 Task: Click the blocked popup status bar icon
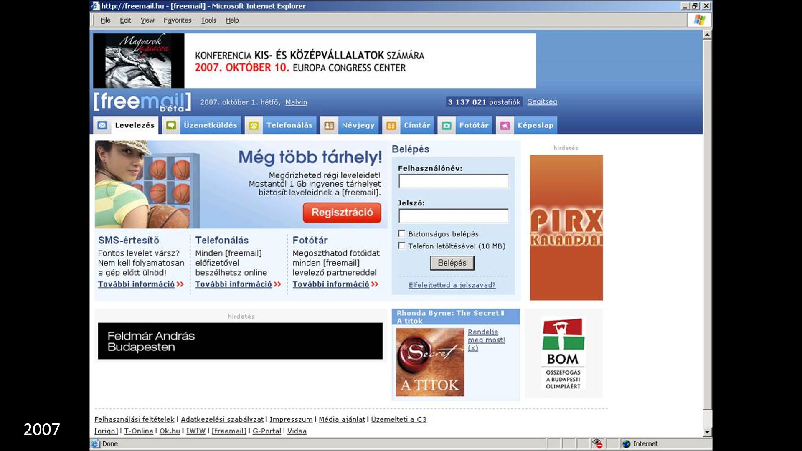[x=597, y=444]
